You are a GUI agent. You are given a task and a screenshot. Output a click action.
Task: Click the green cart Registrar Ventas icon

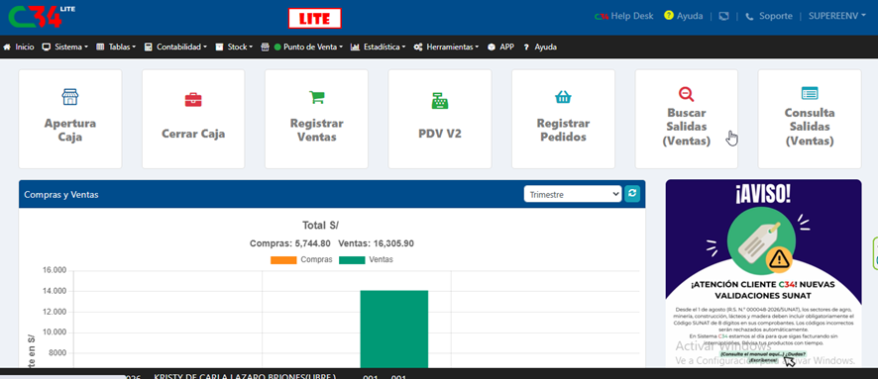pyautogui.click(x=317, y=97)
